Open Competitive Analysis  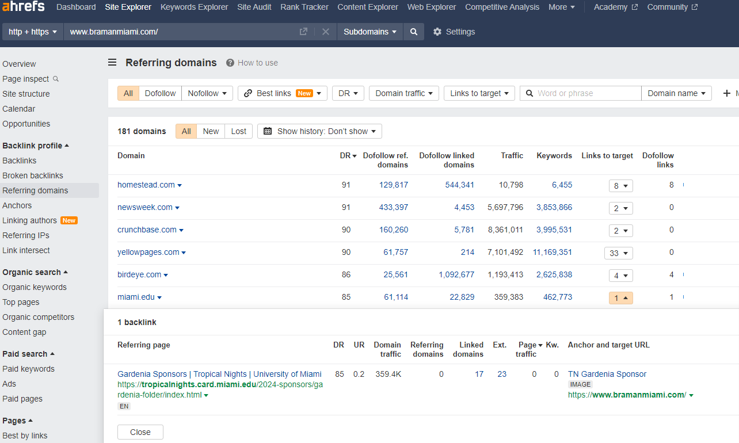[502, 7]
